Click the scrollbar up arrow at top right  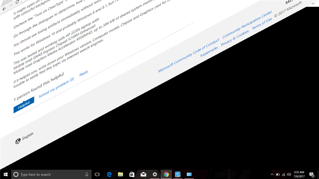coord(313,4)
